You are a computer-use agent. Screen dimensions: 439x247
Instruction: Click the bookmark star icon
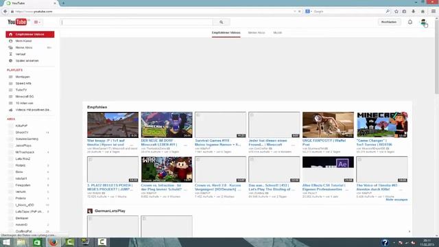pos(396,12)
